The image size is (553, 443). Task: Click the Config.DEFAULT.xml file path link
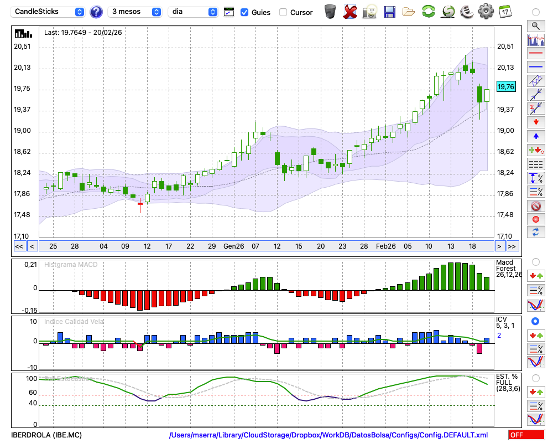[328, 435]
